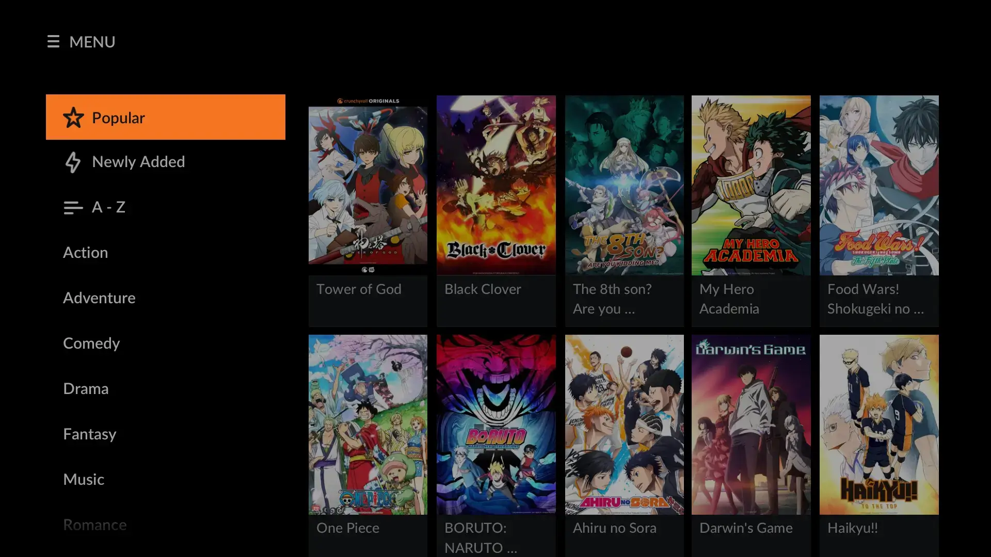This screenshot has height=557, width=991.
Task: Select the Popular category filter
Action: pos(165,117)
